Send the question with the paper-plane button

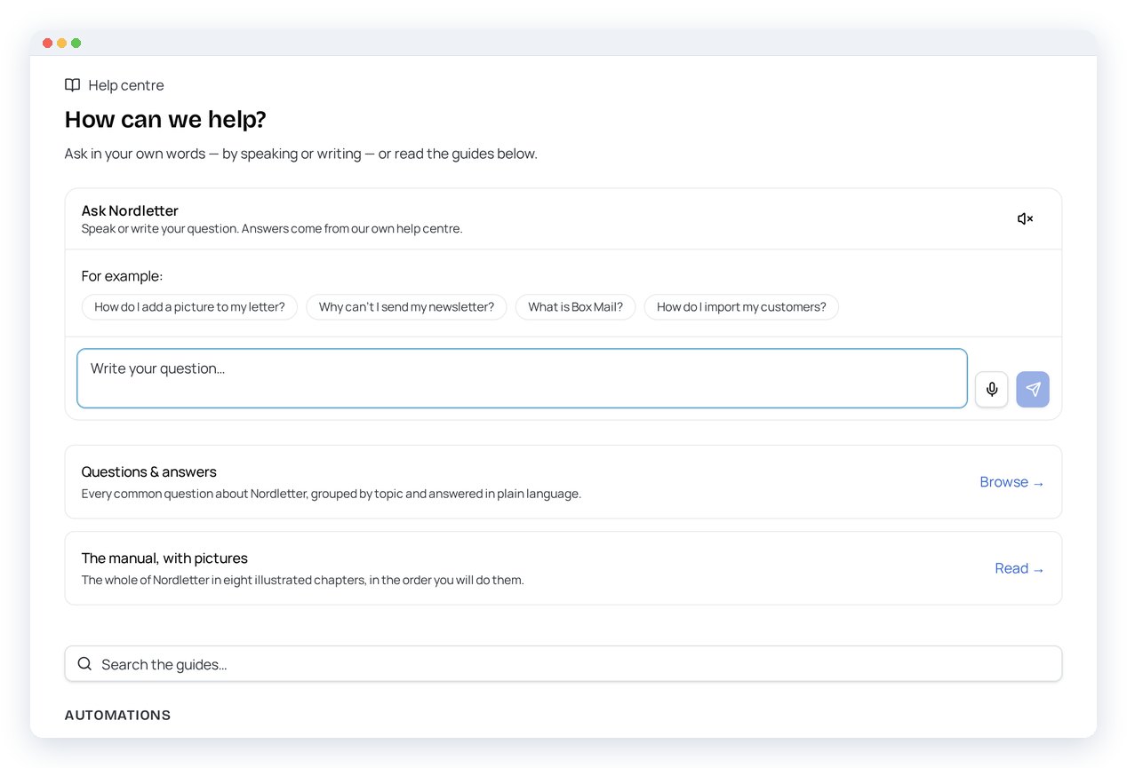click(x=1033, y=389)
